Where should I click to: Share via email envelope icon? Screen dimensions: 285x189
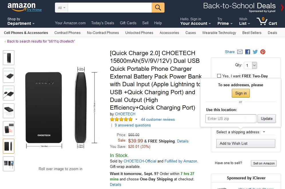pyautogui.click(x=240, y=52)
